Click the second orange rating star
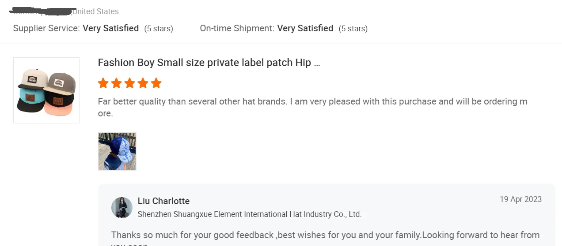The image size is (562, 246). pyautogui.click(x=117, y=83)
